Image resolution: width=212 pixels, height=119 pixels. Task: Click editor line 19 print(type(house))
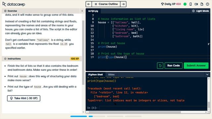click(x=112, y=57)
